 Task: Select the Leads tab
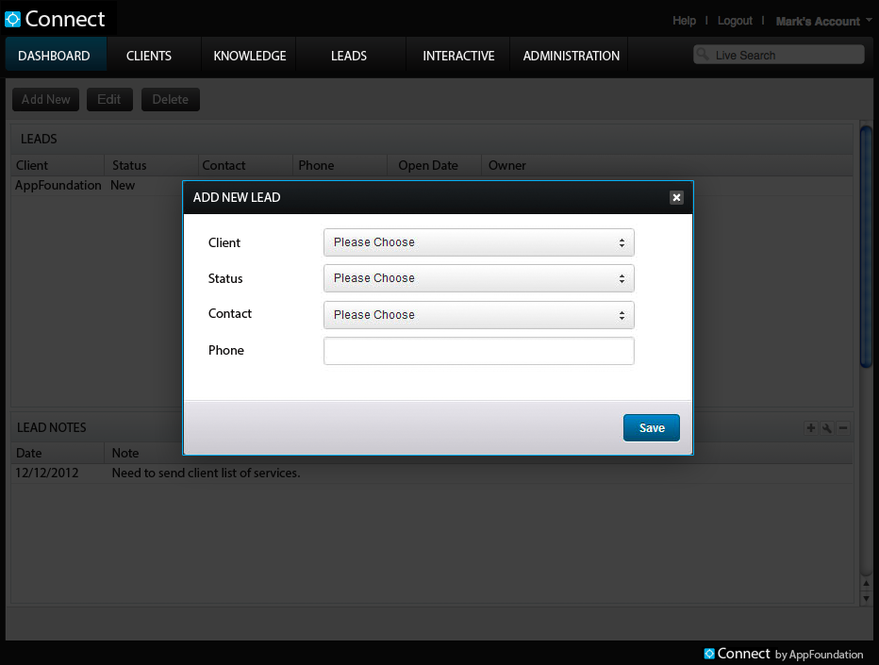click(x=349, y=56)
